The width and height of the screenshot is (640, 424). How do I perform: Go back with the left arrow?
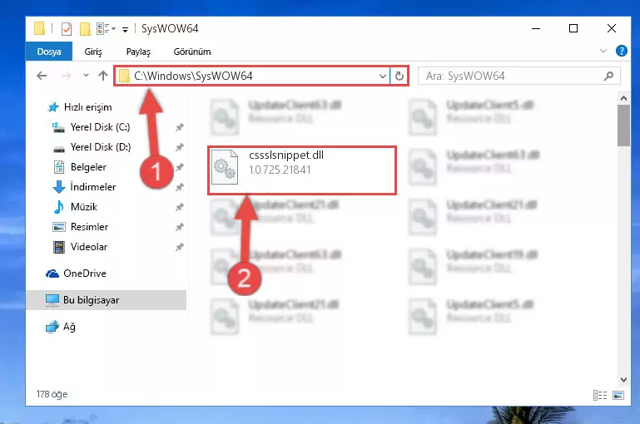point(42,76)
